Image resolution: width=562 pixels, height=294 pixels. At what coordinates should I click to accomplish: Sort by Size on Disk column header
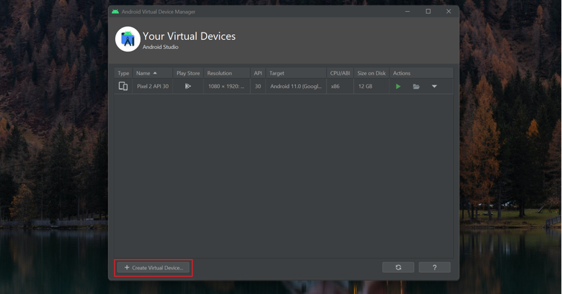click(x=372, y=73)
